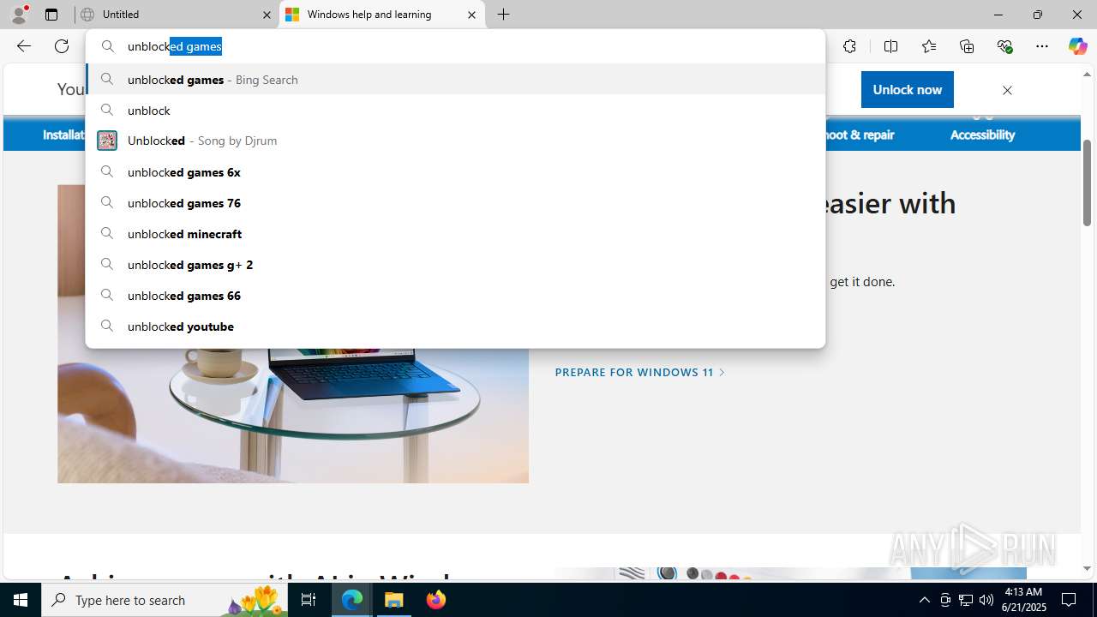This screenshot has height=617, width=1097.
Task: Open Task View on taskbar
Action: pos(309,600)
